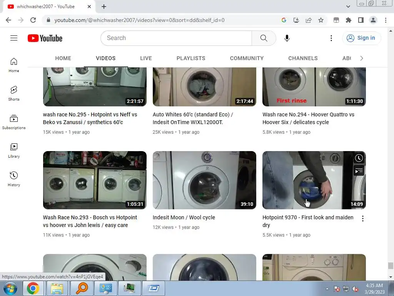This screenshot has height=296, width=394.
Task: Click the Sign in button
Action: click(x=362, y=38)
